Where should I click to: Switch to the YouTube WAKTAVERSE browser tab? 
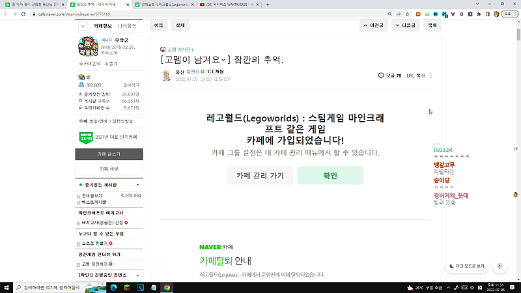pyautogui.click(x=229, y=5)
